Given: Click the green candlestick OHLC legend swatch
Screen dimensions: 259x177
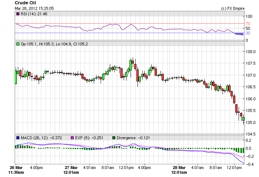Looking at the screenshot, I should [x=18, y=44].
